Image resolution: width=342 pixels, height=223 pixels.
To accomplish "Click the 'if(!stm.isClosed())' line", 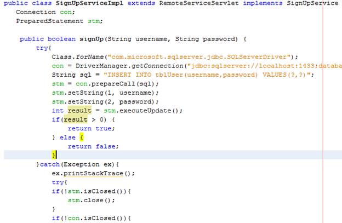I will click(x=91, y=191).
